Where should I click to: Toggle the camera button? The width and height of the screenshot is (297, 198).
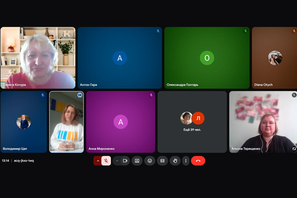(x=125, y=161)
